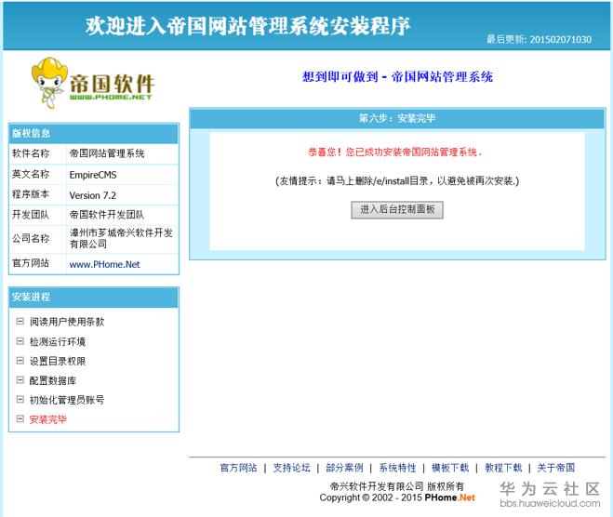613x517 pixels.
Task: Select the 检测运行环境 step text
Action: (58, 341)
